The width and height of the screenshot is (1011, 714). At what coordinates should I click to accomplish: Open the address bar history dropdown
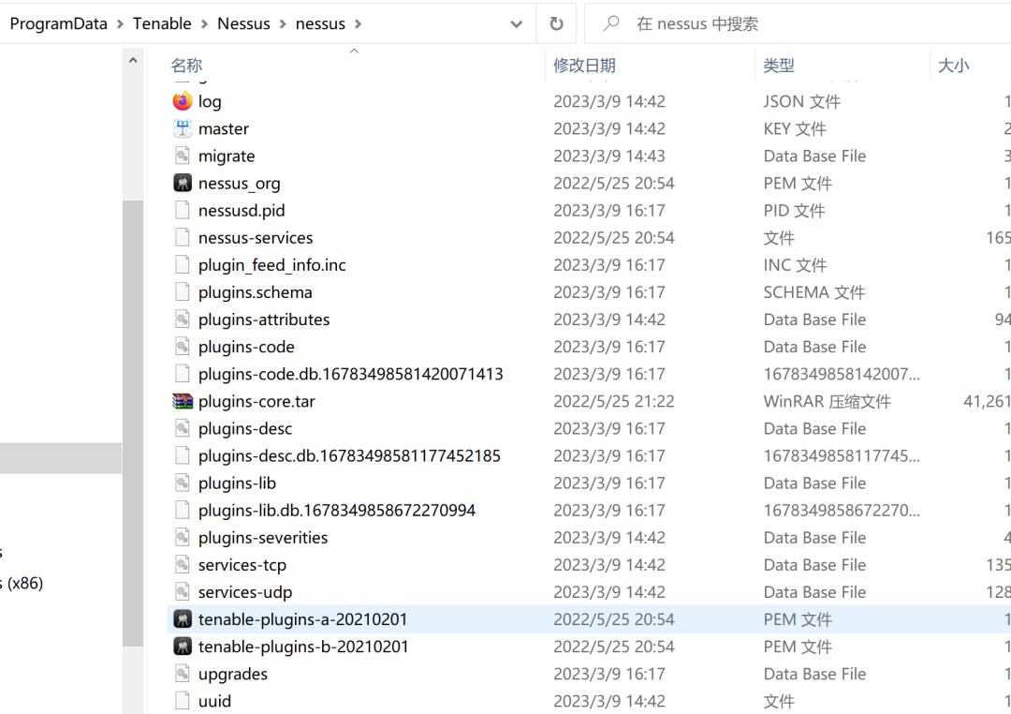(x=517, y=24)
